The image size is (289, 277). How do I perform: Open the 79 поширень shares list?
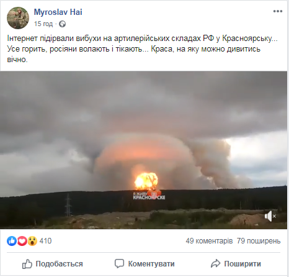point(259,241)
